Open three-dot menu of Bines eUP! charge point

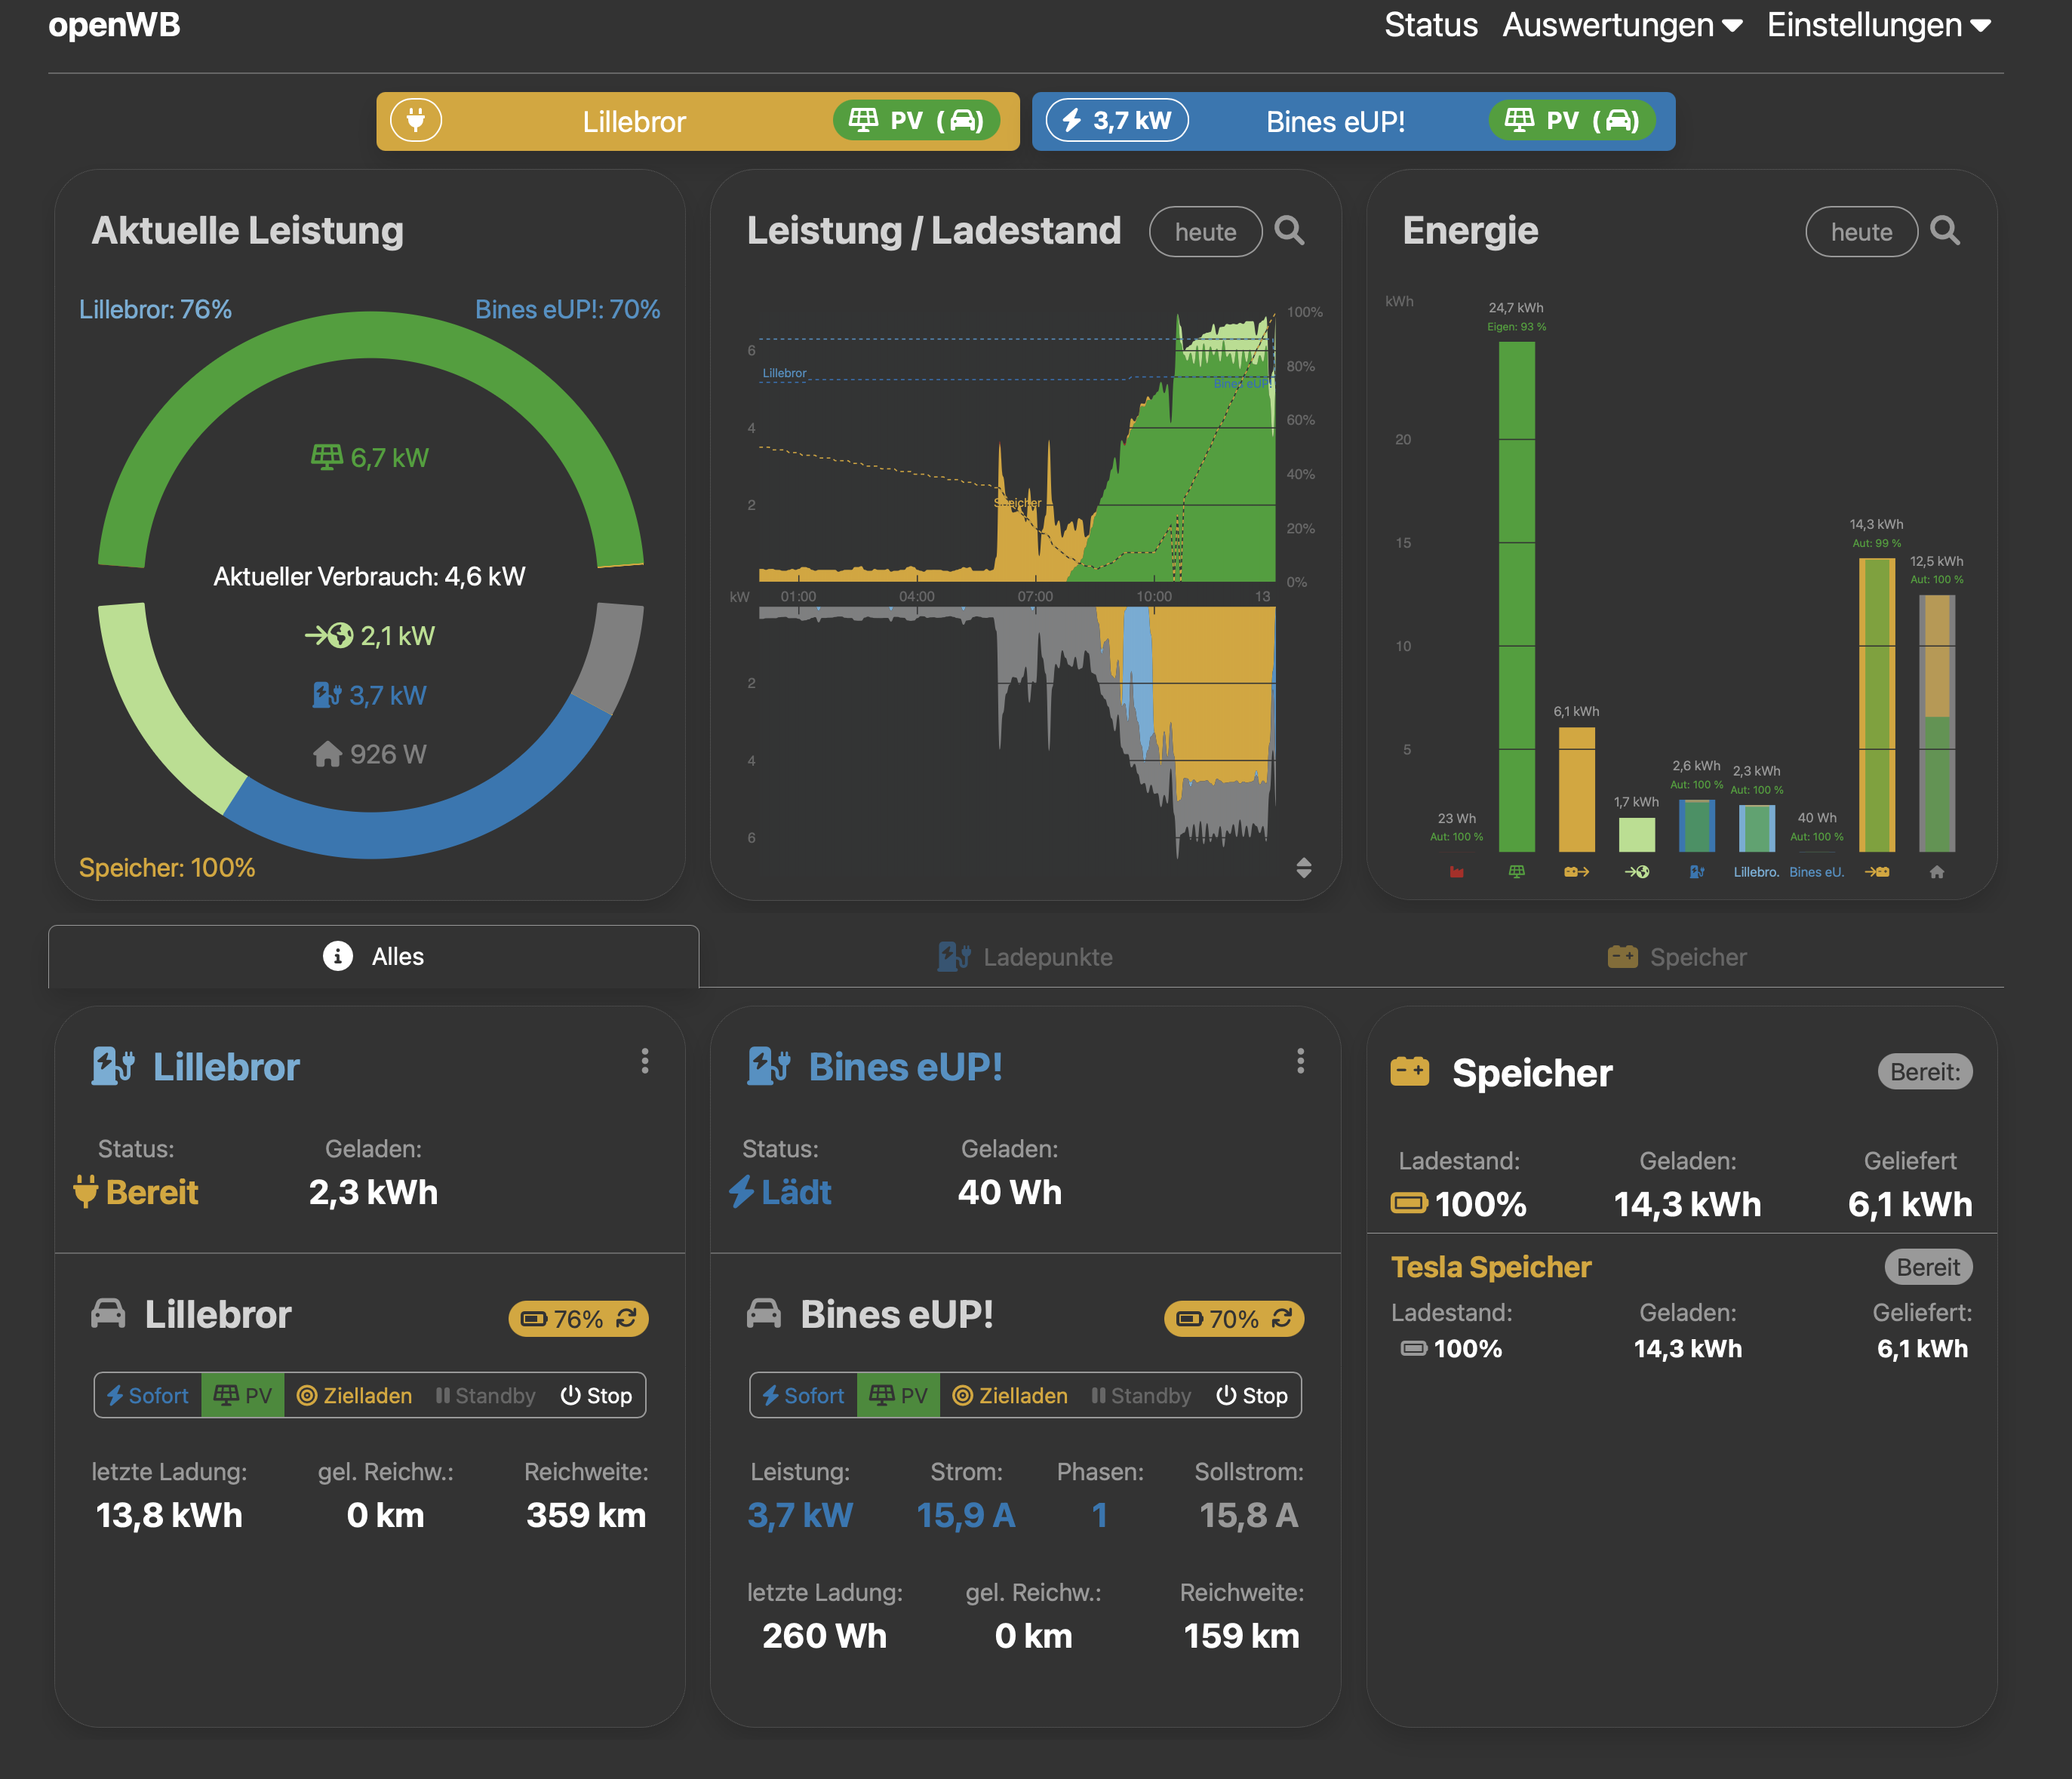1300,1061
